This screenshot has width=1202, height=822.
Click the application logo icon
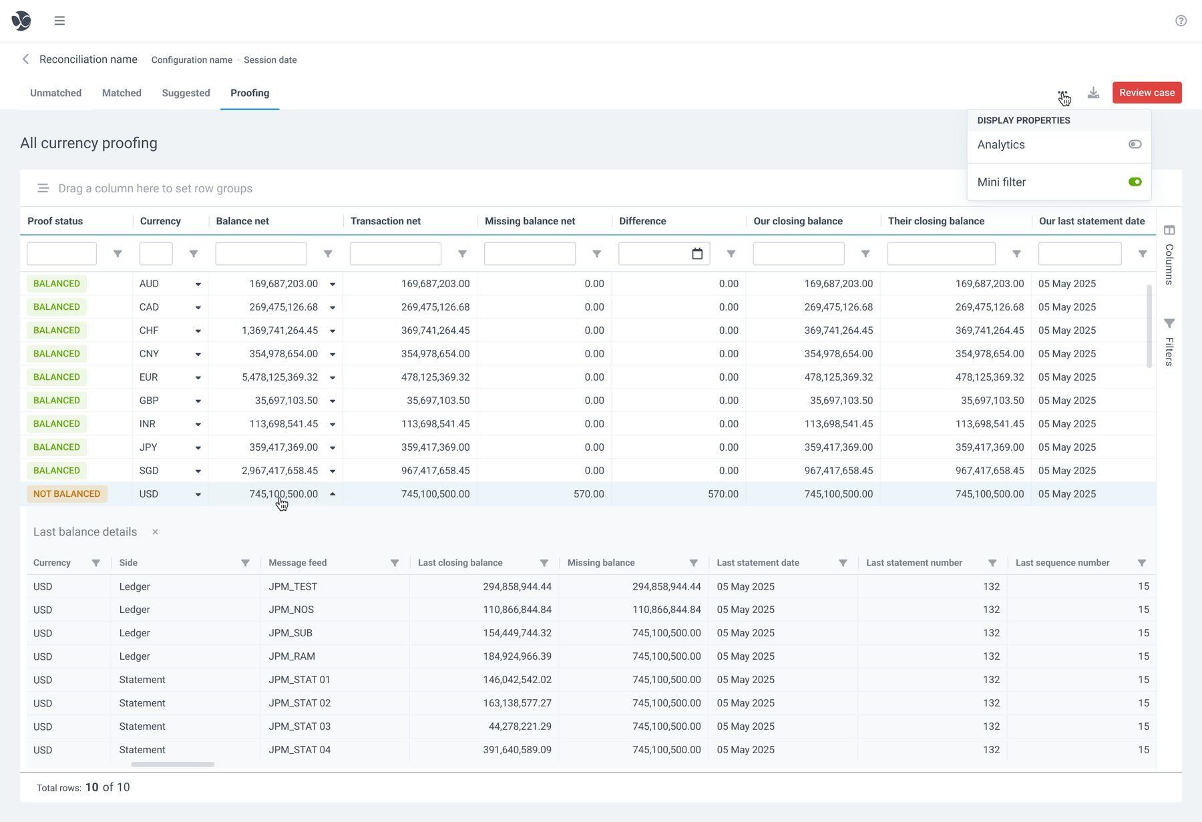pos(21,21)
